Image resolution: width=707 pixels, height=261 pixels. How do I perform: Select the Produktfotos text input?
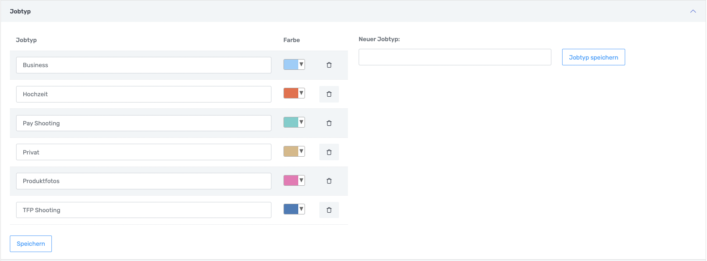pyautogui.click(x=144, y=181)
